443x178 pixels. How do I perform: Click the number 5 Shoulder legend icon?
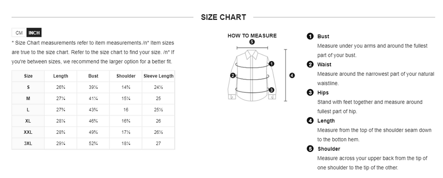pos(310,149)
